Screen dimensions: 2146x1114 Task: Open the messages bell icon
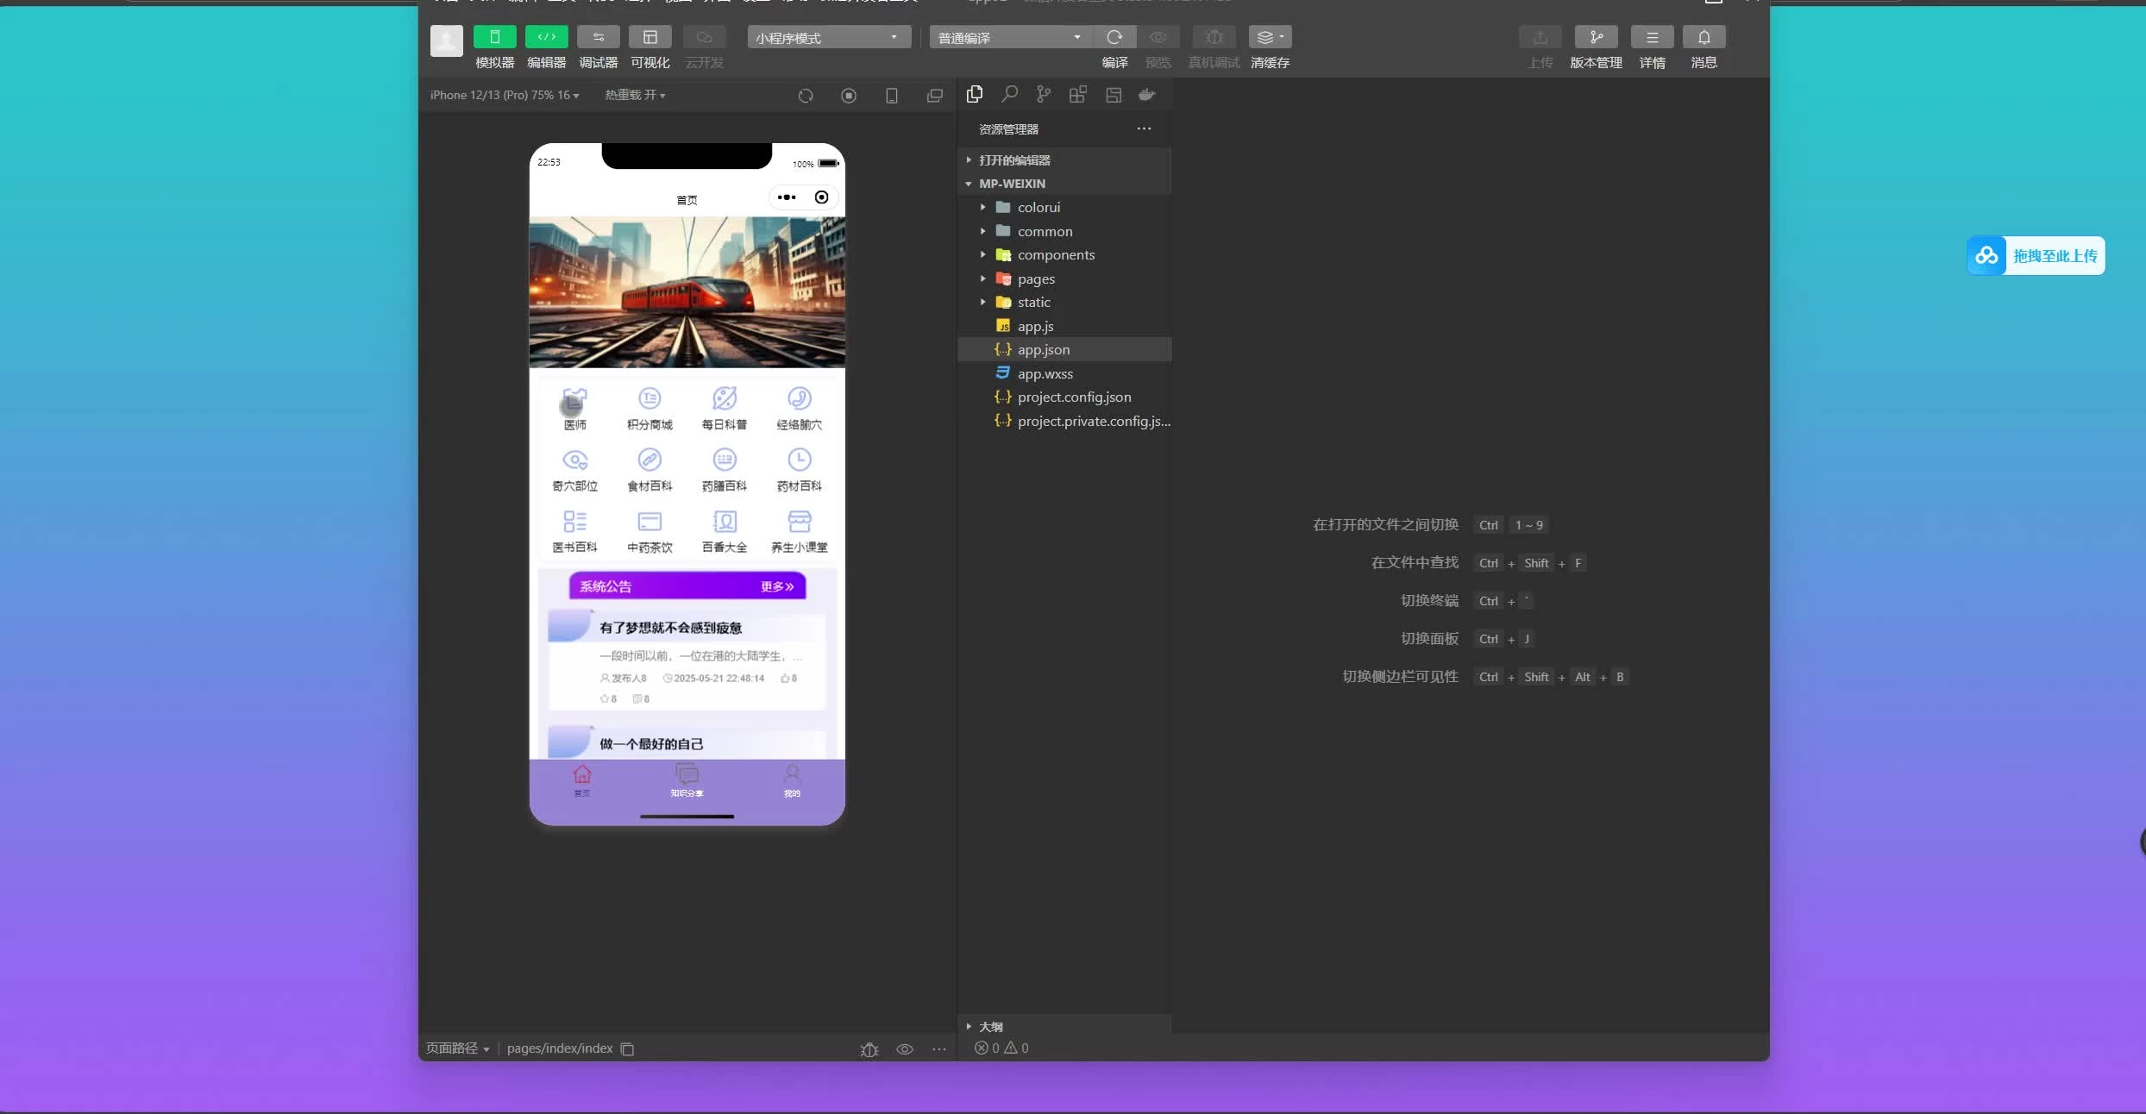[x=1704, y=37]
